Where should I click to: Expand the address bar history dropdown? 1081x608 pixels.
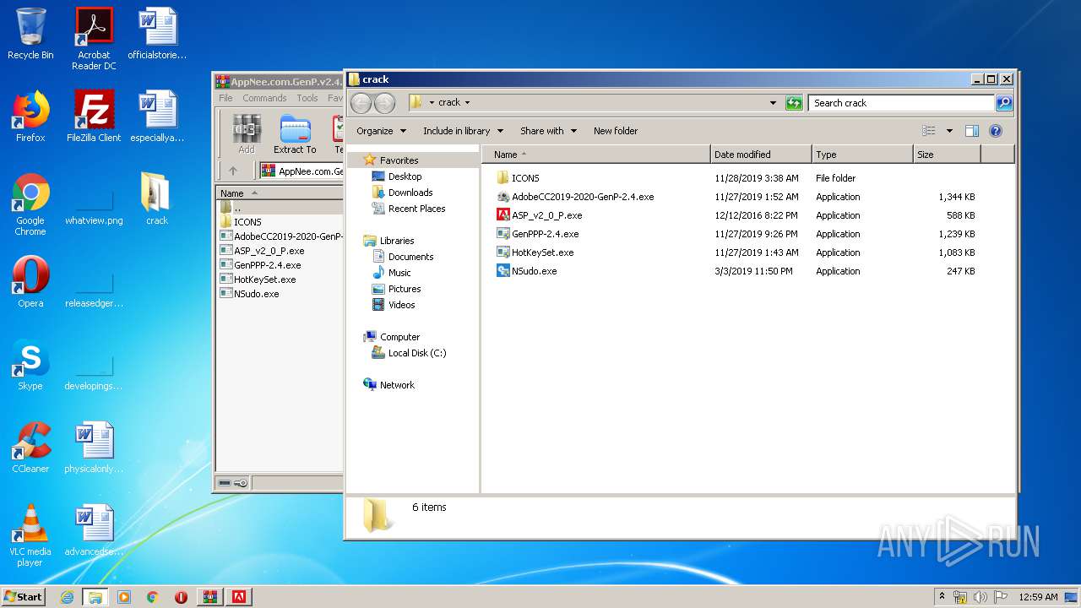point(773,103)
